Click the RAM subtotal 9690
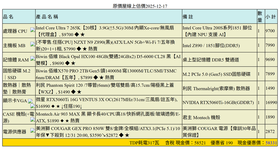 [270, 59]
